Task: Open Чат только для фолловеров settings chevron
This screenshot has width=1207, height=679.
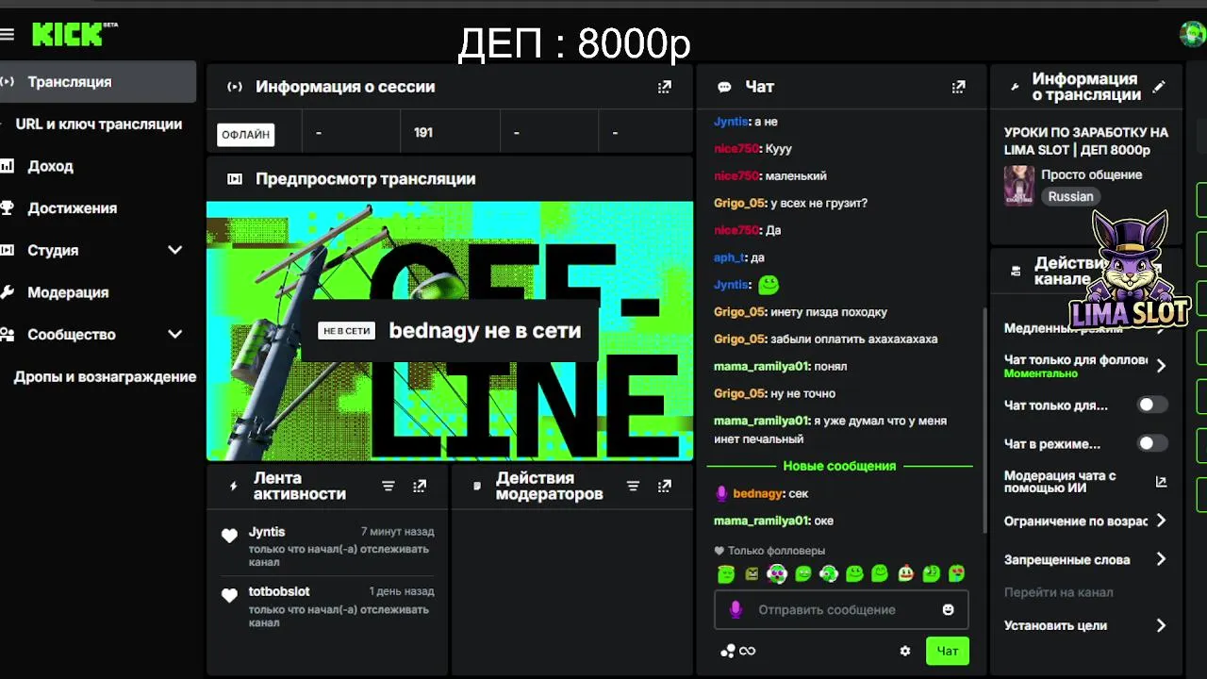Action: 1162,366
